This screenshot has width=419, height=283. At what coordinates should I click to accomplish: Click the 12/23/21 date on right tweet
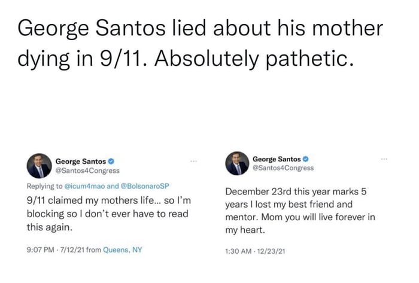[271, 251]
